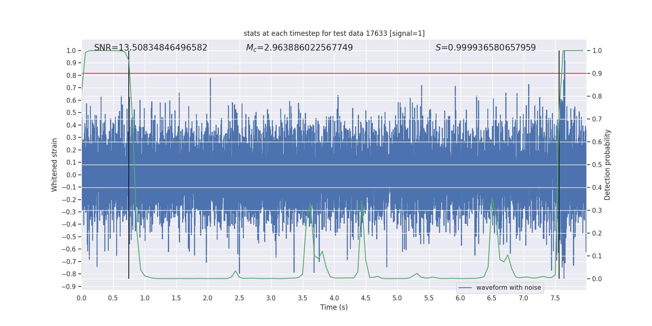
Task: Click the green probability peak near 4.4 seconds
Action: point(361,201)
